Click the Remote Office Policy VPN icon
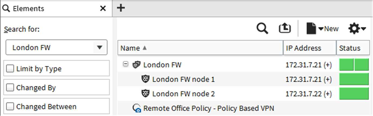373x116 pixels. click(137, 108)
